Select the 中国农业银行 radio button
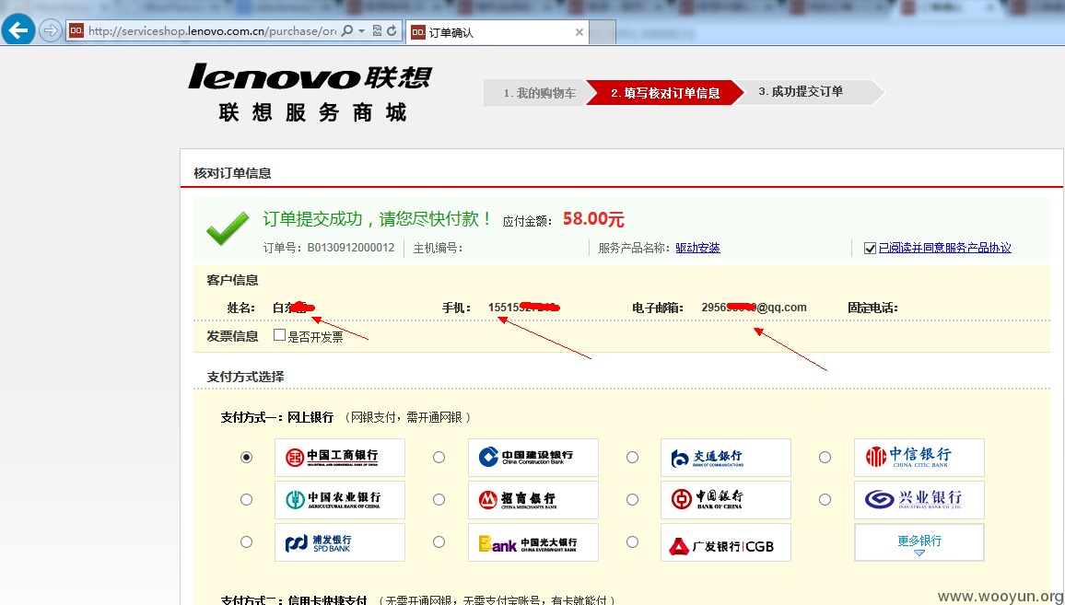 click(x=247, y=500)
